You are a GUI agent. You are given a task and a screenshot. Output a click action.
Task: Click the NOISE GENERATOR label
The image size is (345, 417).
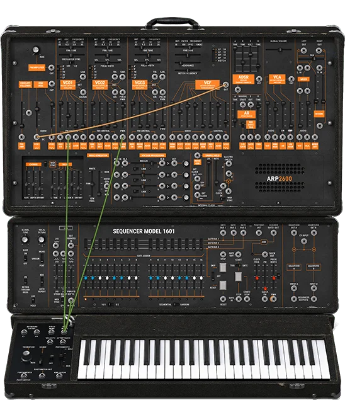point(98,156)
